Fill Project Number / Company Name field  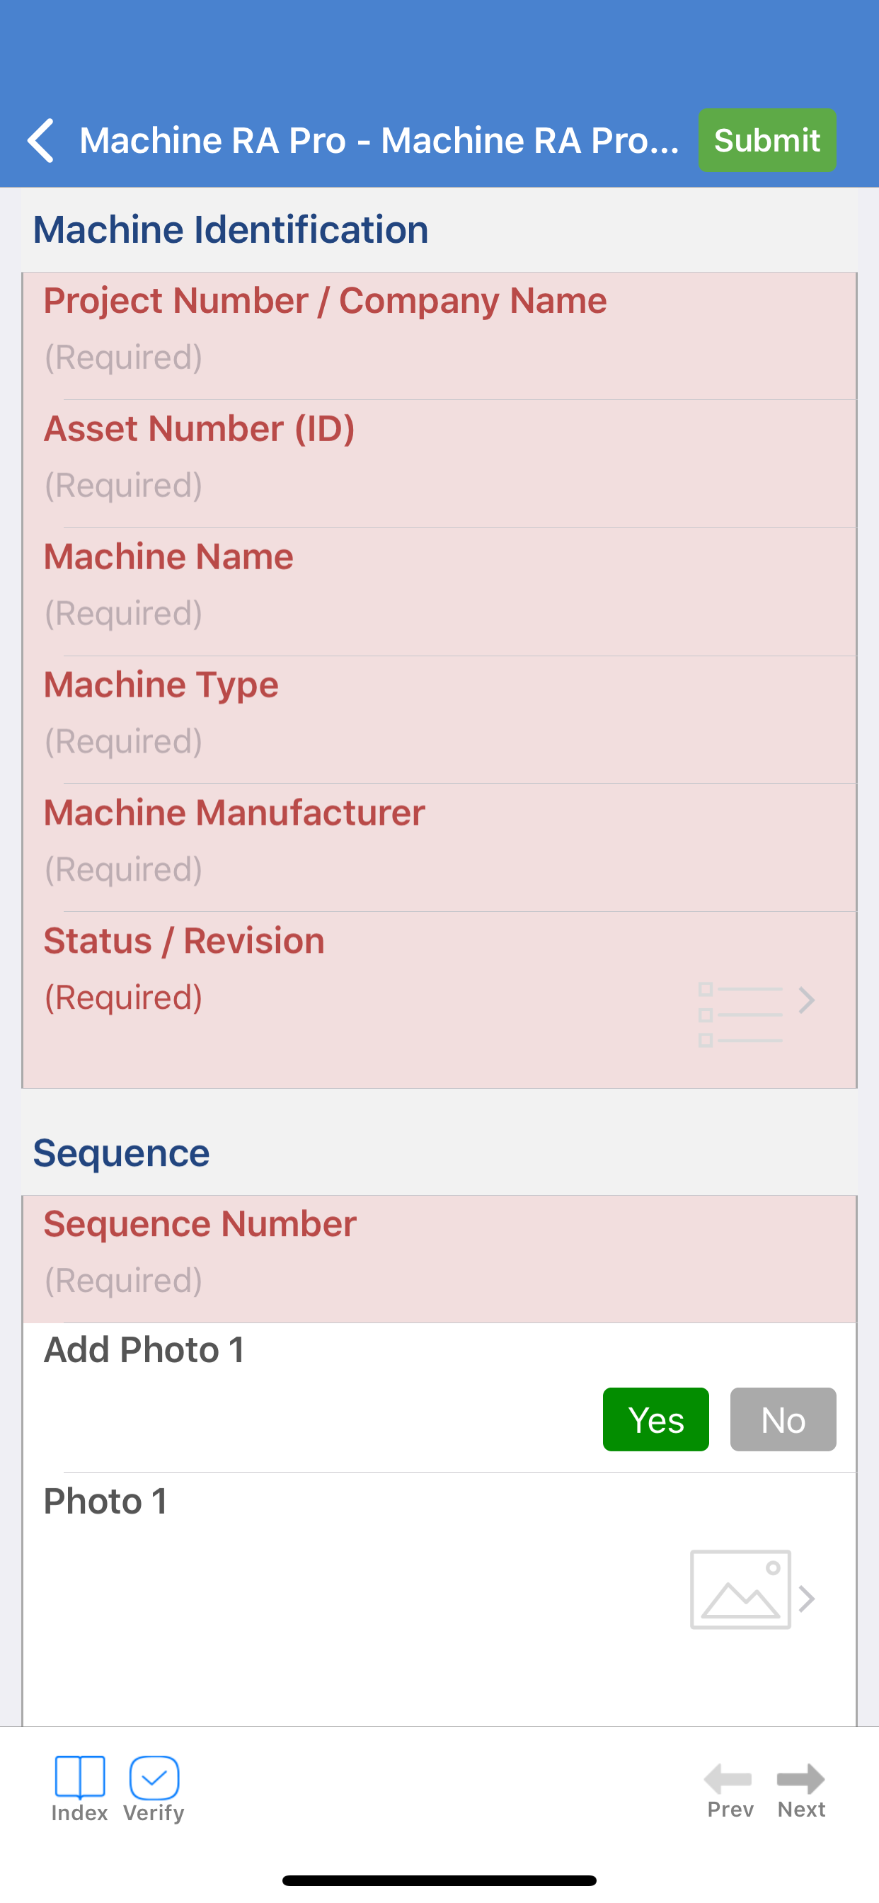point(439,336)
